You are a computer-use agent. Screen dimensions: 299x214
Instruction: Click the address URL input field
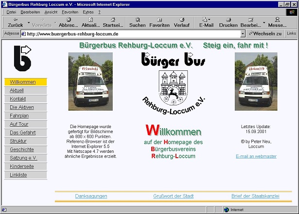pyautogui.click(x=133, y=34)
